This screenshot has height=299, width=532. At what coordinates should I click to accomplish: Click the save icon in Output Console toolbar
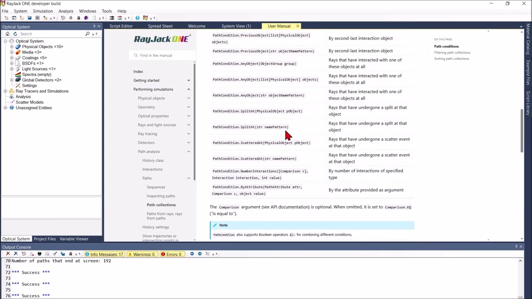(63, 254)
